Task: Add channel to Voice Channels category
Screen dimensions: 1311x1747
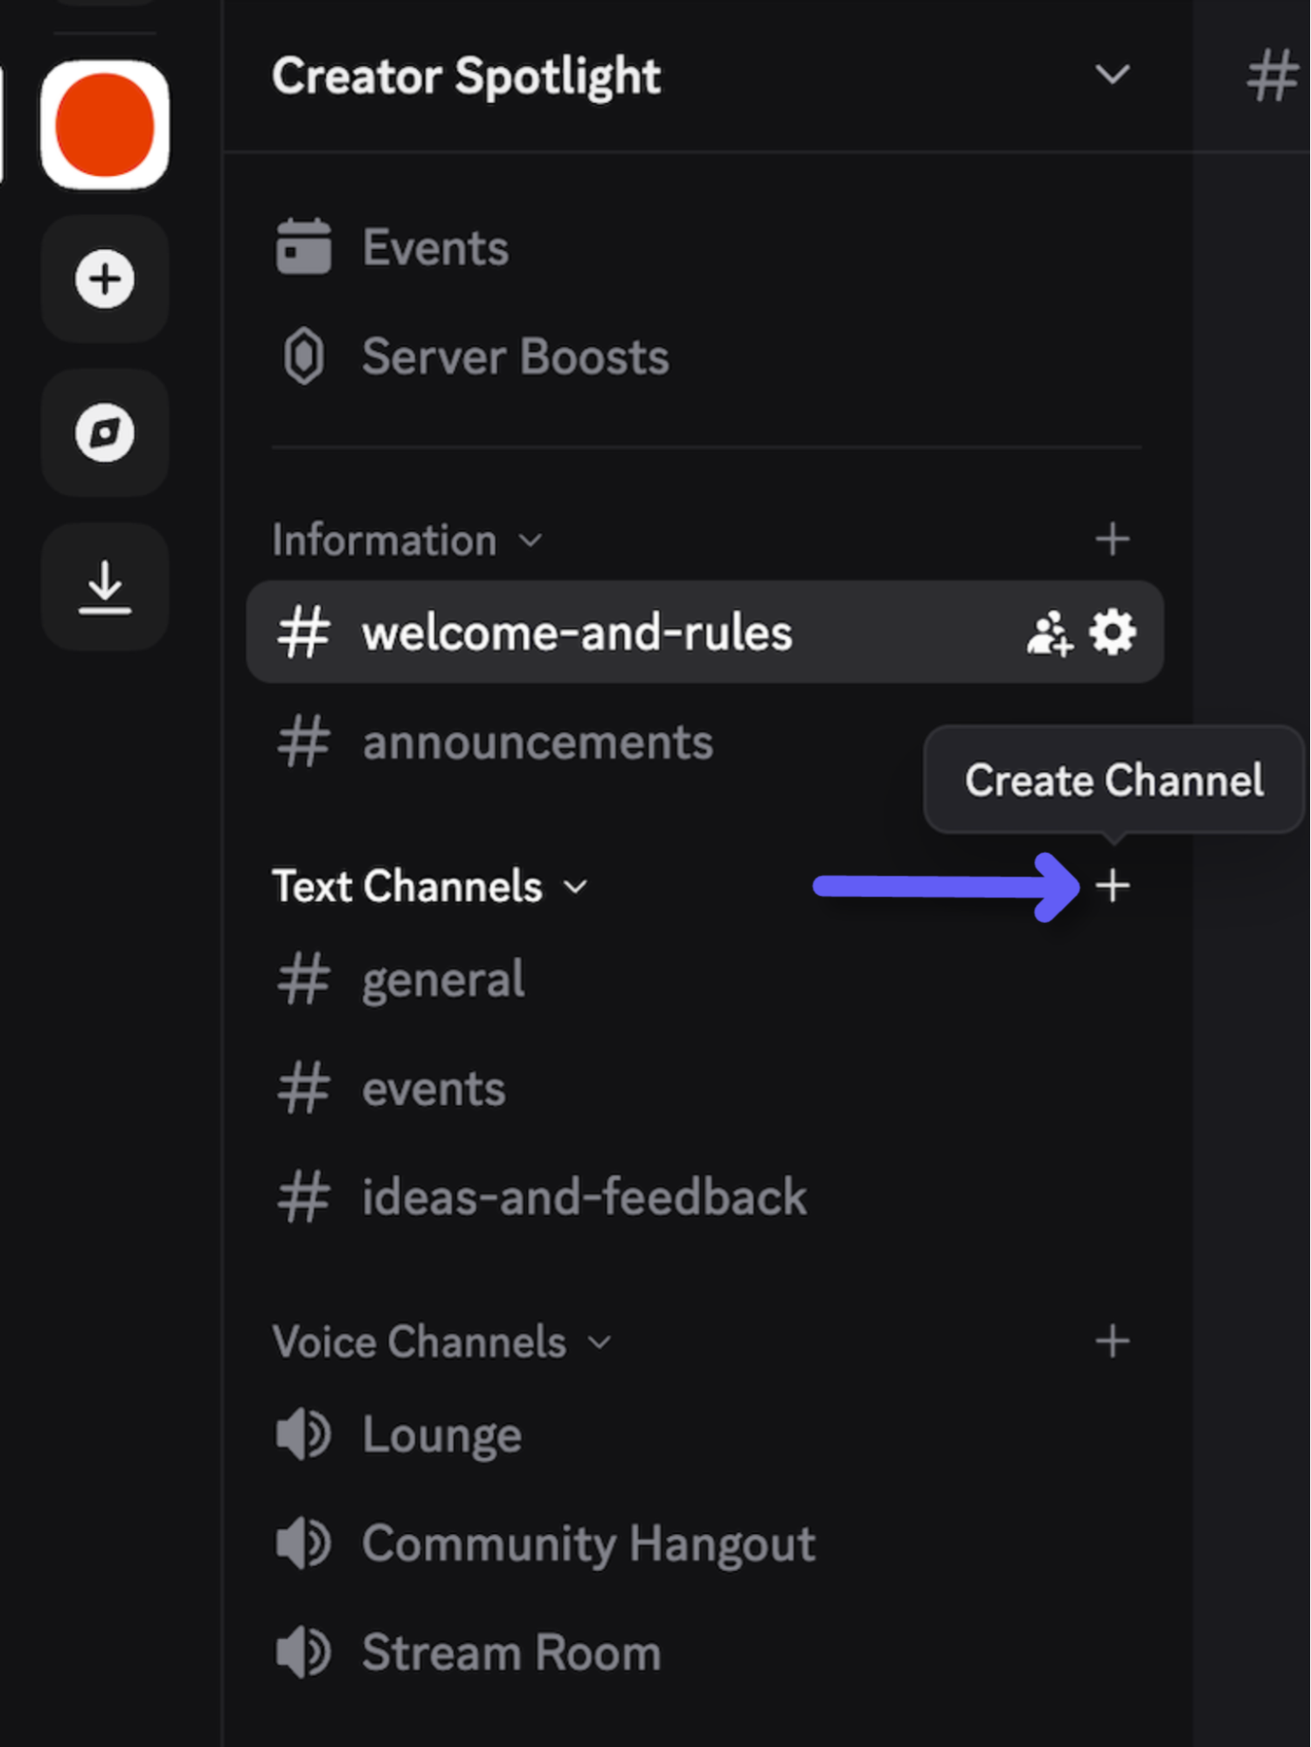Action: (1113, 1341)
